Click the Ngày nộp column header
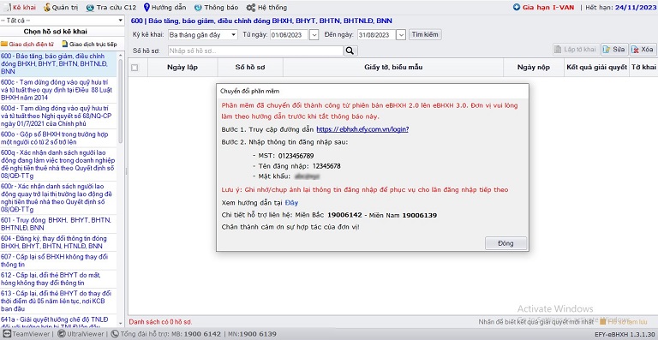This screenshot has height=340, width=658. point(534,68)
